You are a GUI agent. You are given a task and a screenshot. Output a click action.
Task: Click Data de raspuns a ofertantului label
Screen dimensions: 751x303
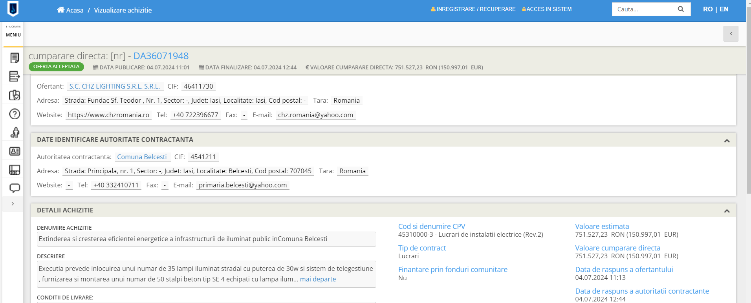624,269
